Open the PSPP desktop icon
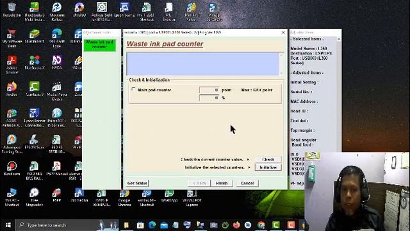The image size is (410, 231). coord(57,195)
